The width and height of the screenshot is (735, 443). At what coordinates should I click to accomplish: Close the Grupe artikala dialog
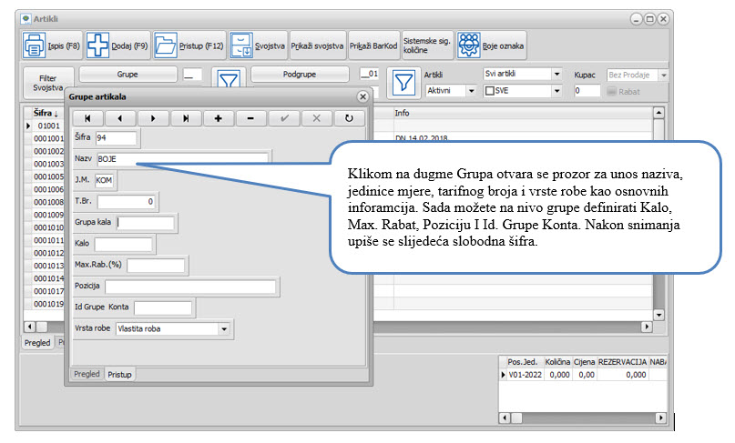click(x=362, y=97)
